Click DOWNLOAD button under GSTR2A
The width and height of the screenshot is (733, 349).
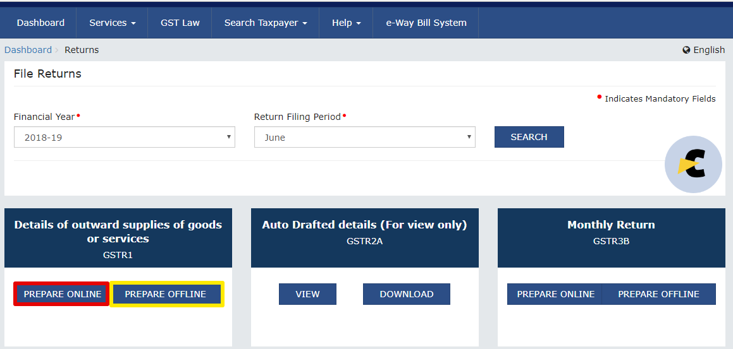click(407, 294)
